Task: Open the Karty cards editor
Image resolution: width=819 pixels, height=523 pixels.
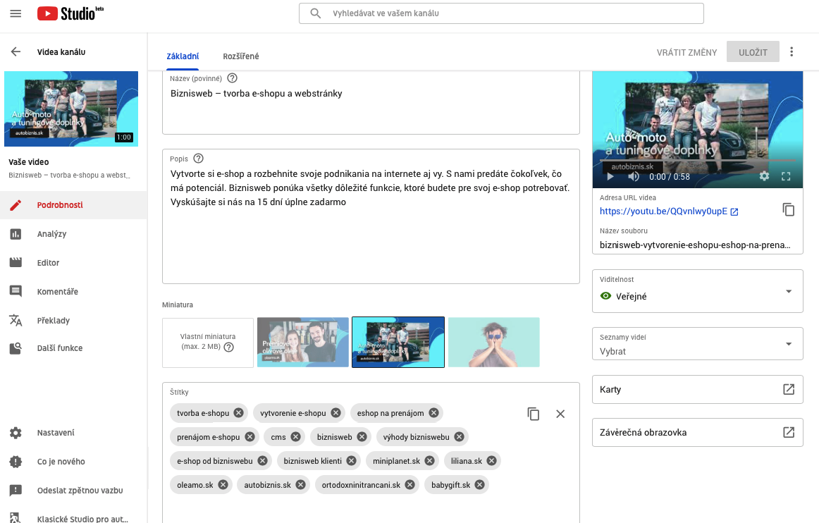Action: pyautogui.click(x=788, y=389)
